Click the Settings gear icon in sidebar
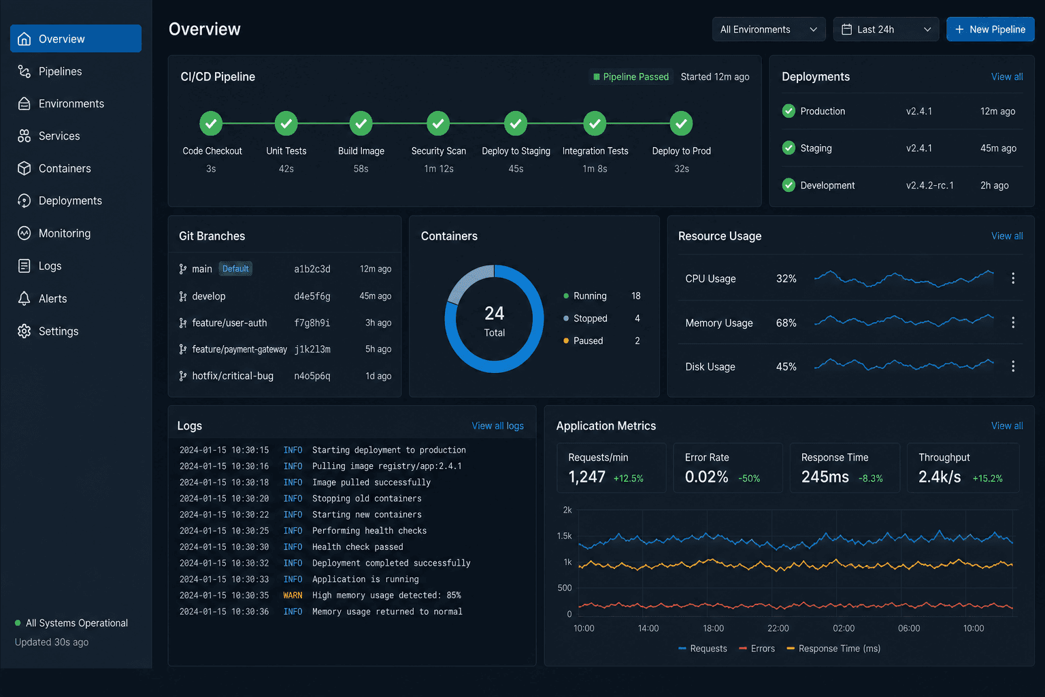Screen dimensions: 1045x697 click(24, 331)
